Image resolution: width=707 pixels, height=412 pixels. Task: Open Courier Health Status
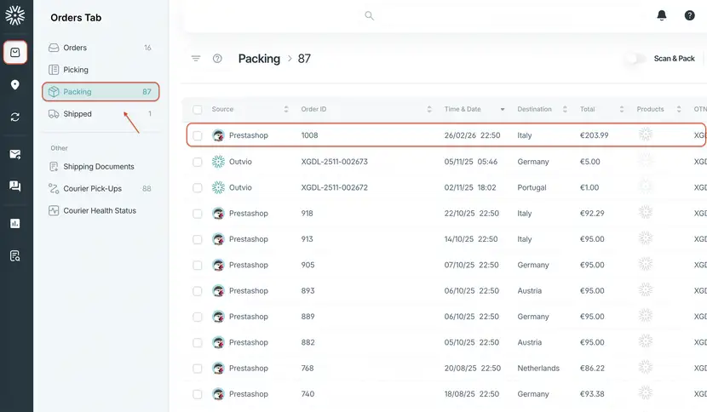click(101, 211)
